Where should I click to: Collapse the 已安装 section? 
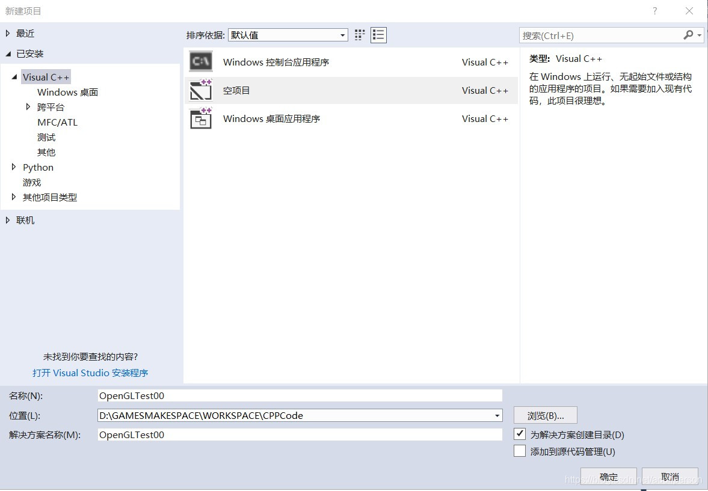[x=8, y=53]
